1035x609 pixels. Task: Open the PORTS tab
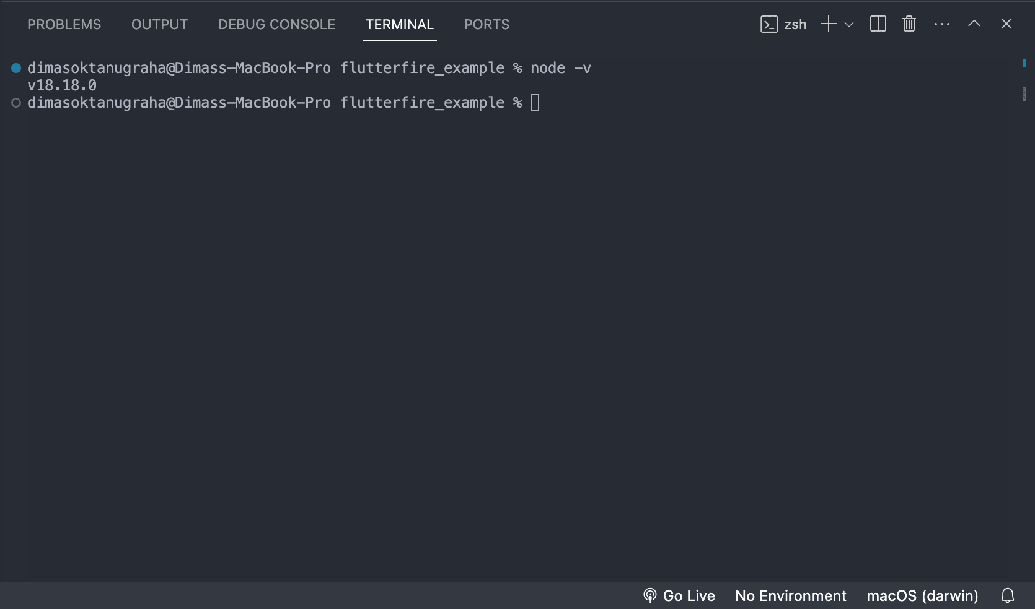[x=487, y=24]
